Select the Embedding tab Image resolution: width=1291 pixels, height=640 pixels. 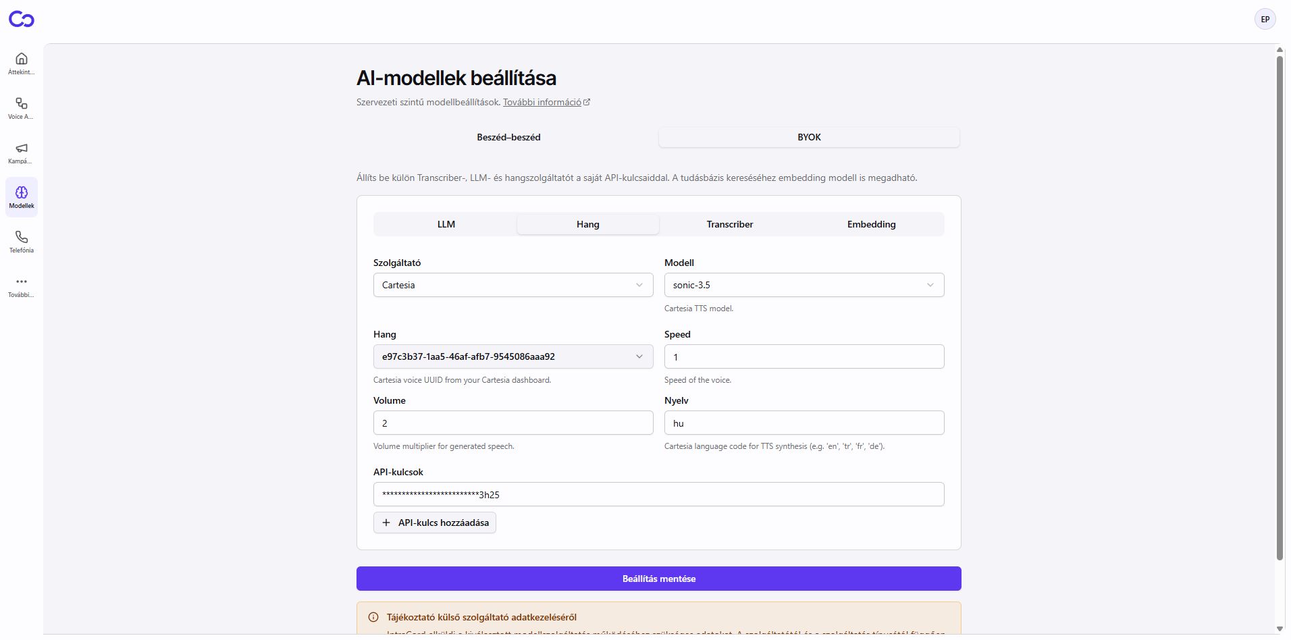tap(872, 224)
